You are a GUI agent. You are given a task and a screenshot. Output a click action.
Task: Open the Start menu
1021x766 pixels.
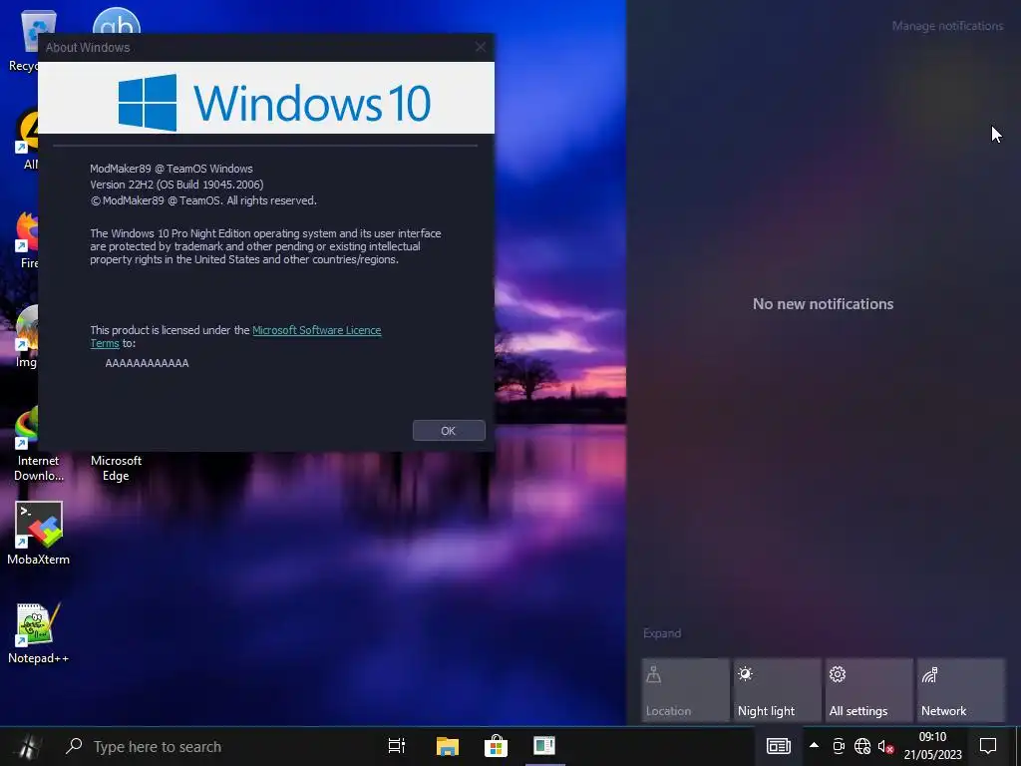tap(27, 746)
